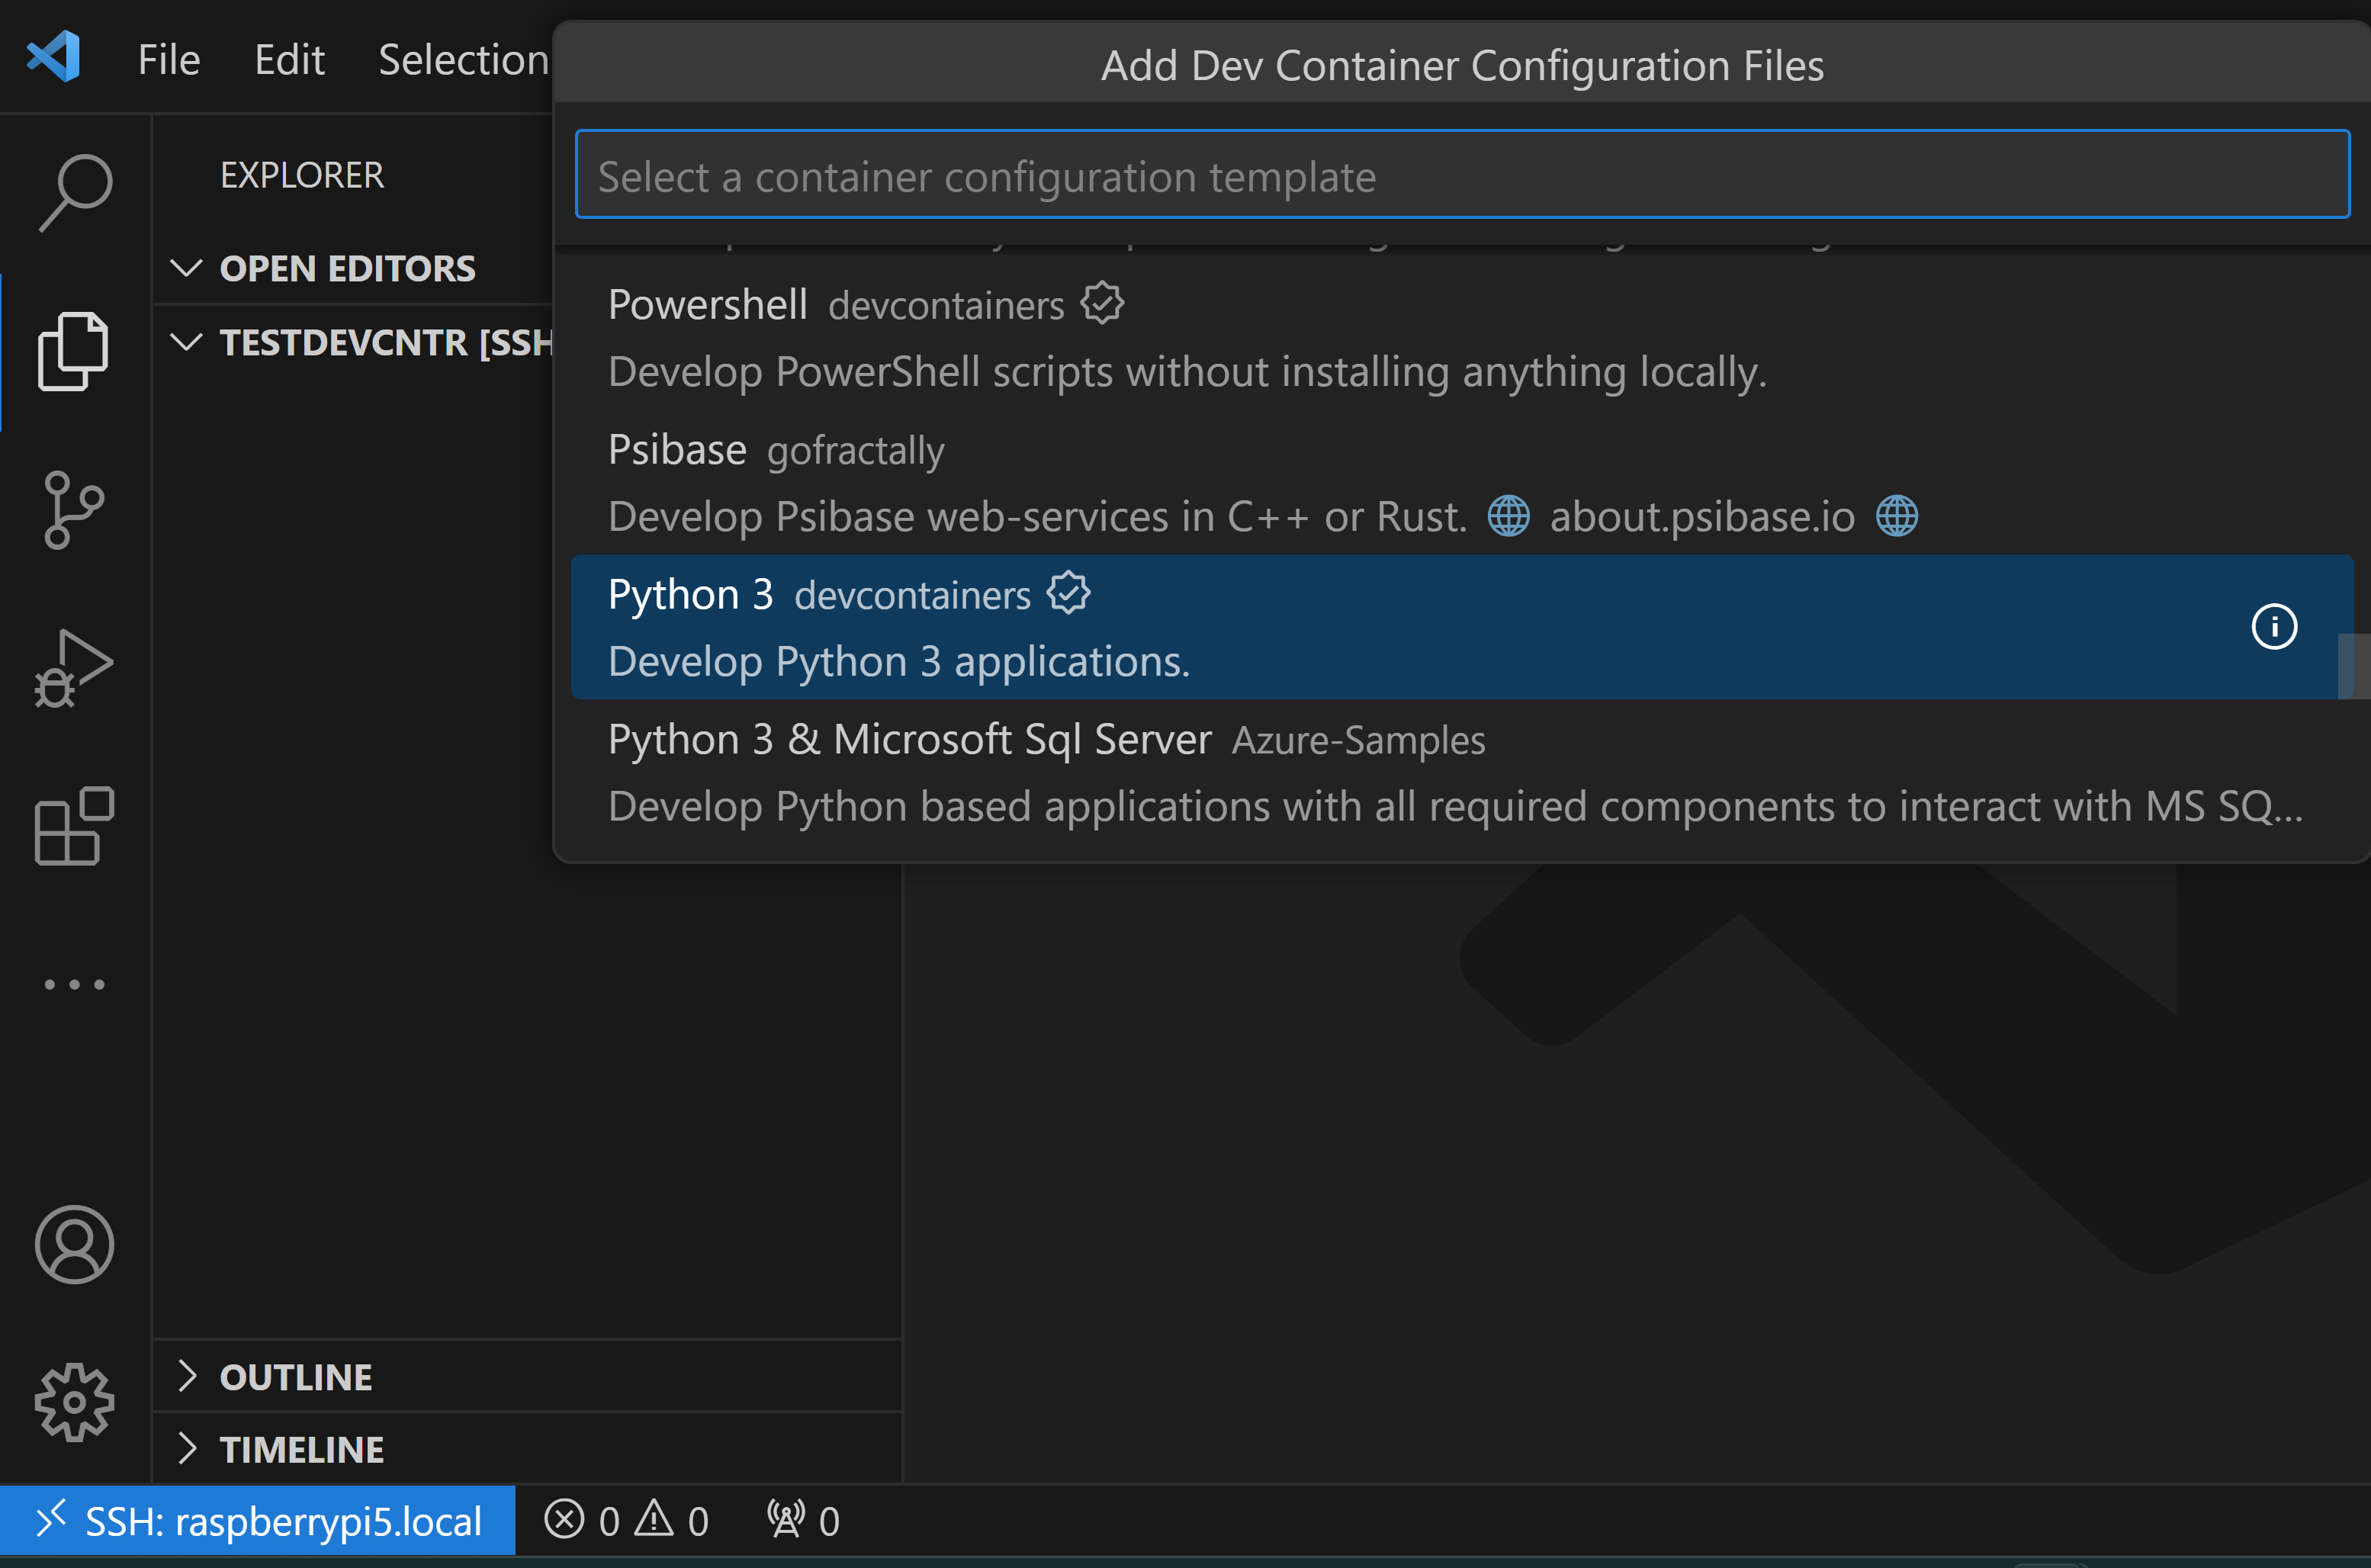2371x1568 pixels.
Task: Show additional views ellipsis icon
Action: (x=74, y=985)
